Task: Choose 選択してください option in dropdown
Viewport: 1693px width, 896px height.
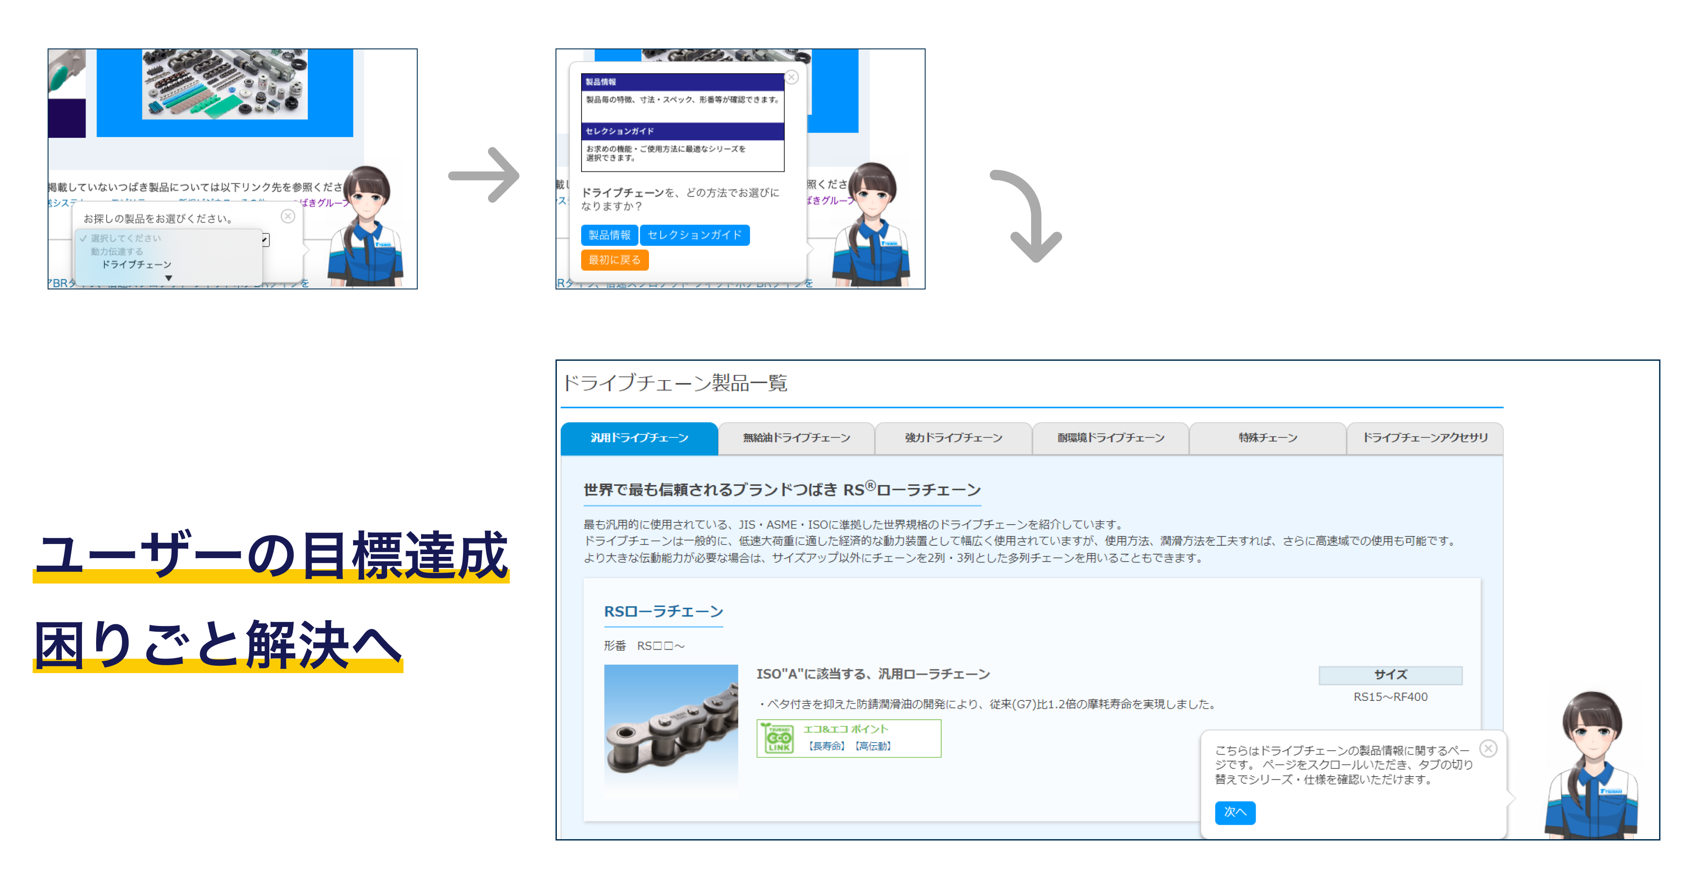Action: point(125,238)
